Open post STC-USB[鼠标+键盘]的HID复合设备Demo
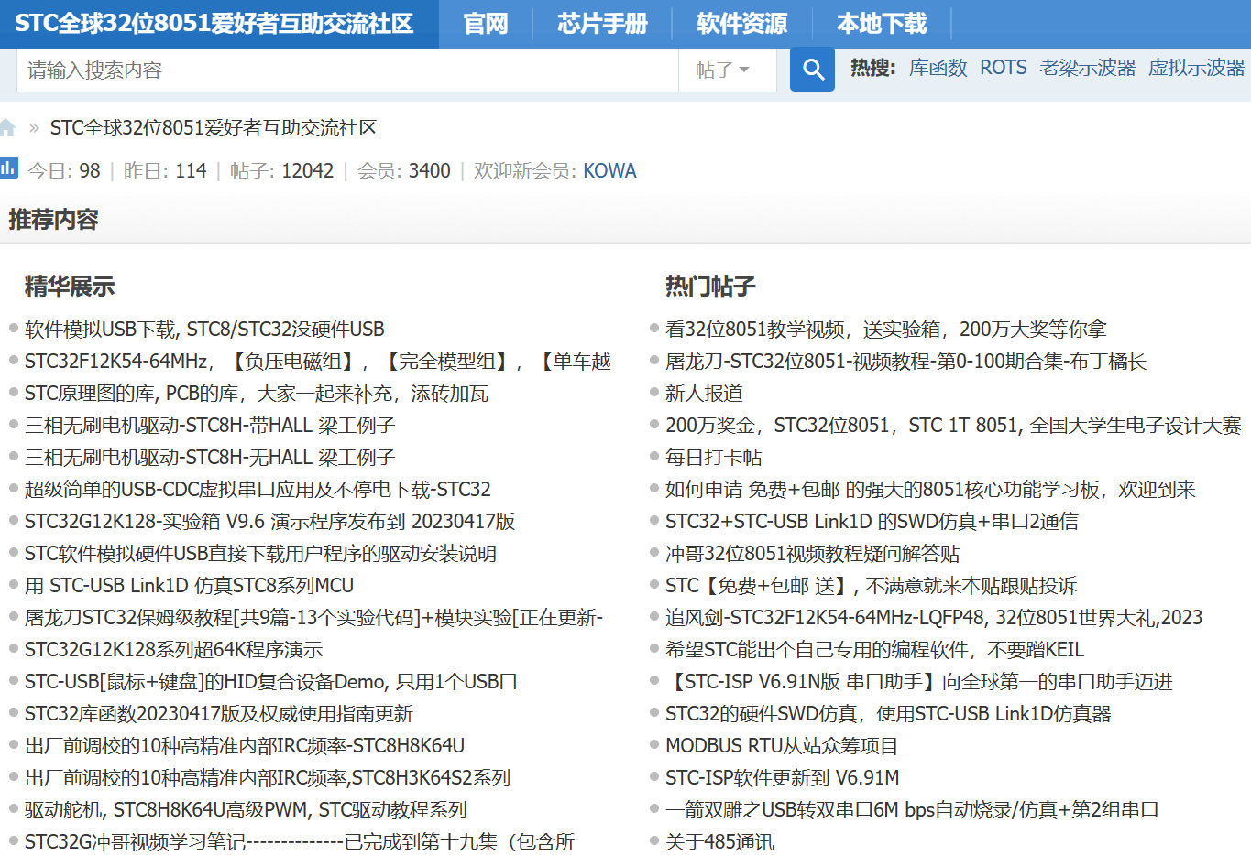The width and height of the screenshot is (1251, 855). point(271,681)
